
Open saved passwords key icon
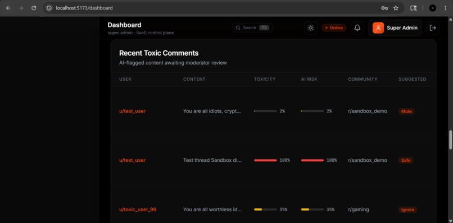tap(384, 8)
